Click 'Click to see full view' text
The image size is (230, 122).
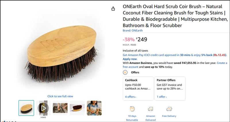pyautogui.click(x=60, y=96)
